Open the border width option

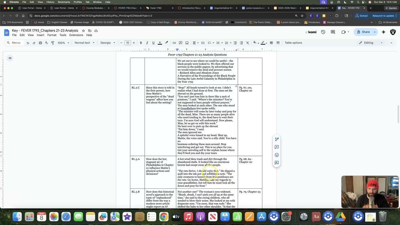click(271, 43)
